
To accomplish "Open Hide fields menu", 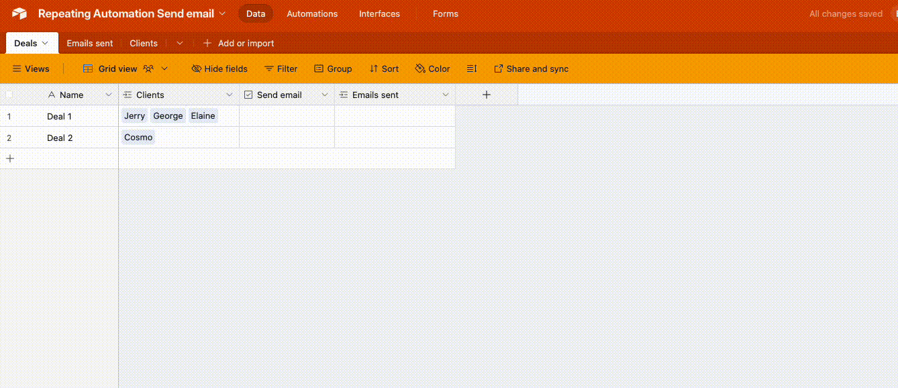I will pos(219,68).
